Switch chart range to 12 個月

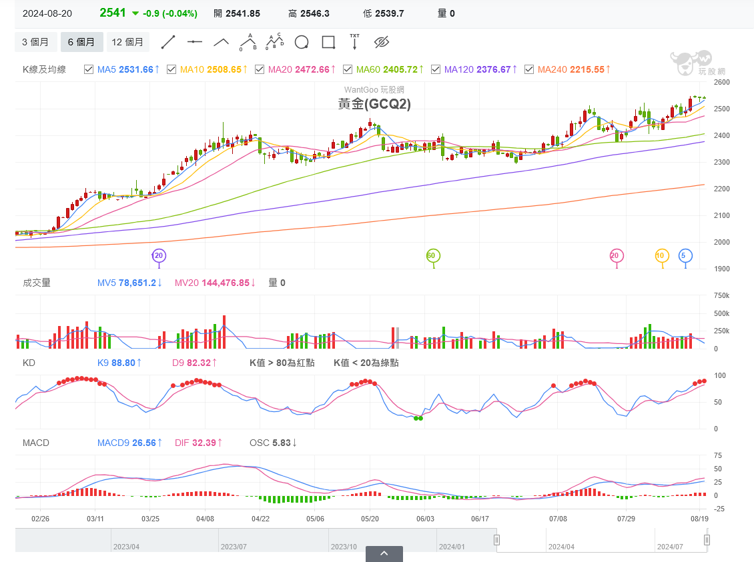tap(127, 42)
